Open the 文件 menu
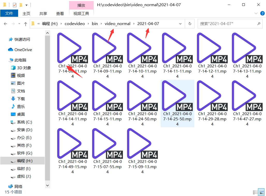This screenshot has width=266, height=196. click(9, 13)
